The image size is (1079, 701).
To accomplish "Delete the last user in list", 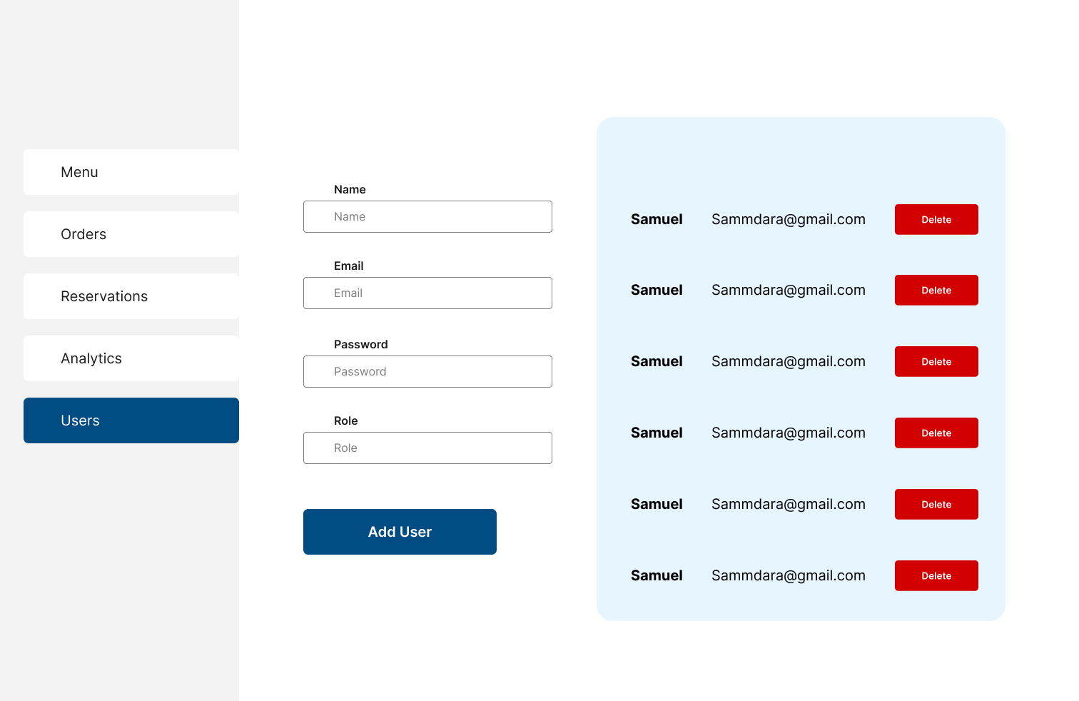I will [x=936, y=575].
